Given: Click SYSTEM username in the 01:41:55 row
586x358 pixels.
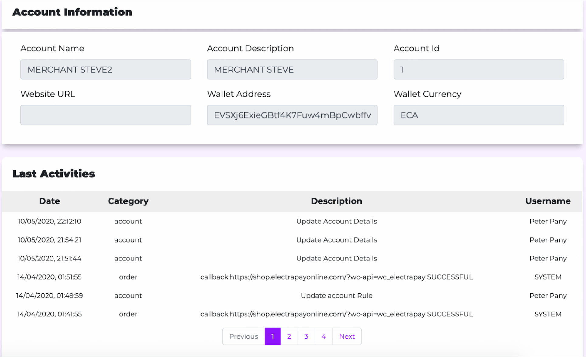Looking at the screenshot, I should point(548,314).
